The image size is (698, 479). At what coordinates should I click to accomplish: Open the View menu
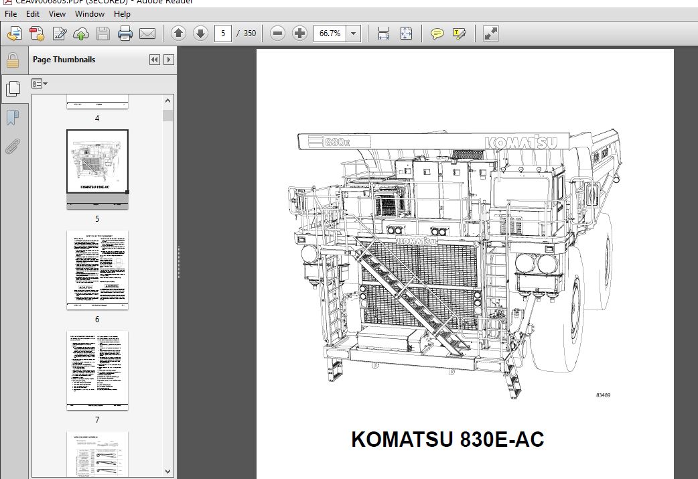pos(58,13)
